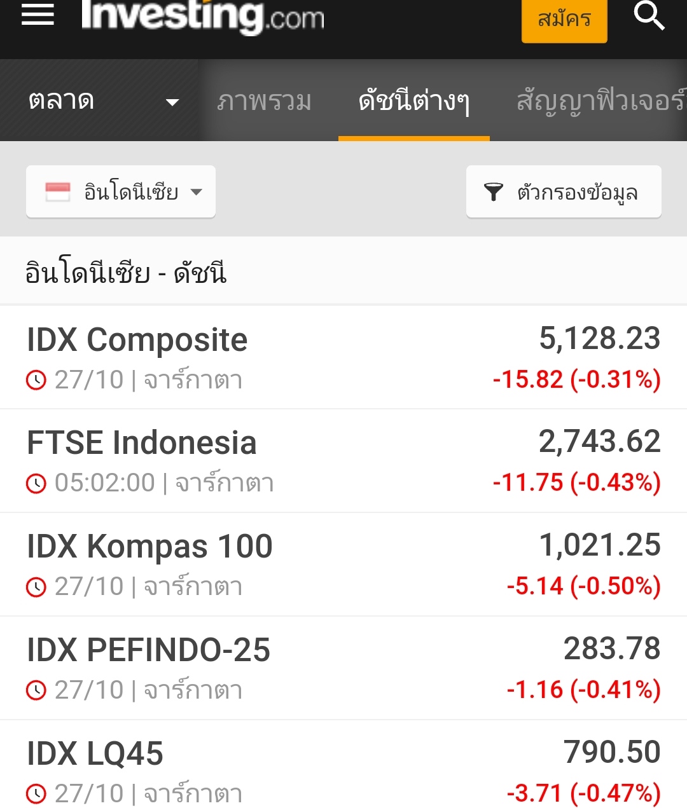Tap the search magnifier icon

649,15
